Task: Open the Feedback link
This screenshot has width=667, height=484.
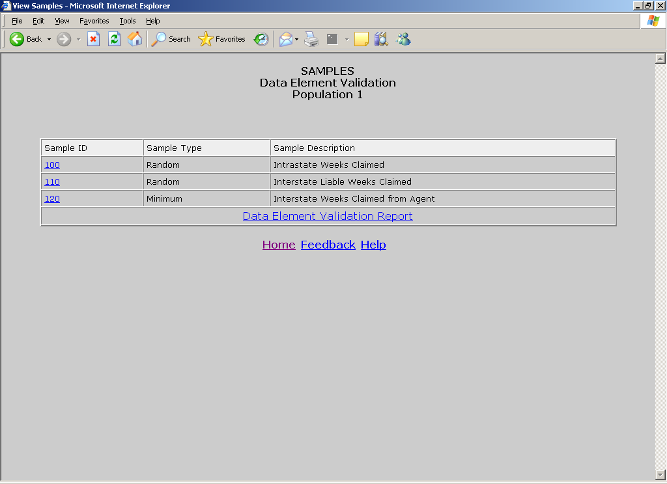Action: point(328,245)
